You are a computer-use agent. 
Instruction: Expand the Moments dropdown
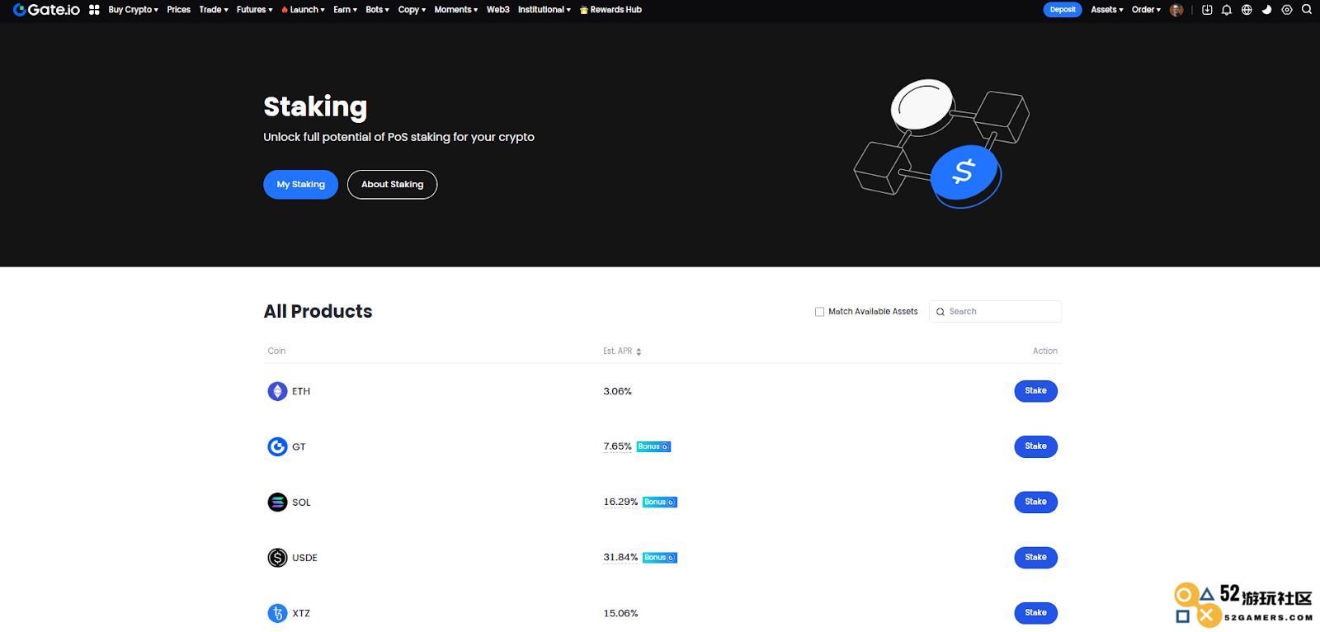pos(456,10)
